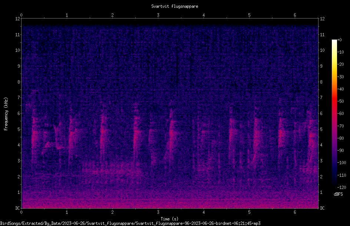This screenshot has height=226, width=350.
Task: Click the '-120' value on the color scale
Action: tap(342, 188)
